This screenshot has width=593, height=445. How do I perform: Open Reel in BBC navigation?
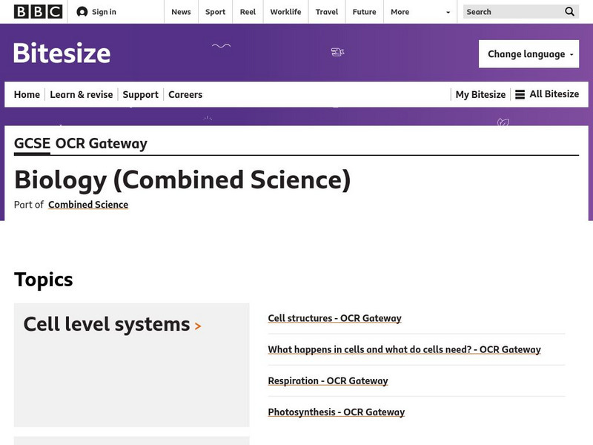point(248,12)
